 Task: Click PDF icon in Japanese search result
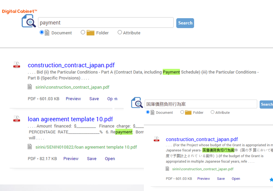[x=156, y=139]
